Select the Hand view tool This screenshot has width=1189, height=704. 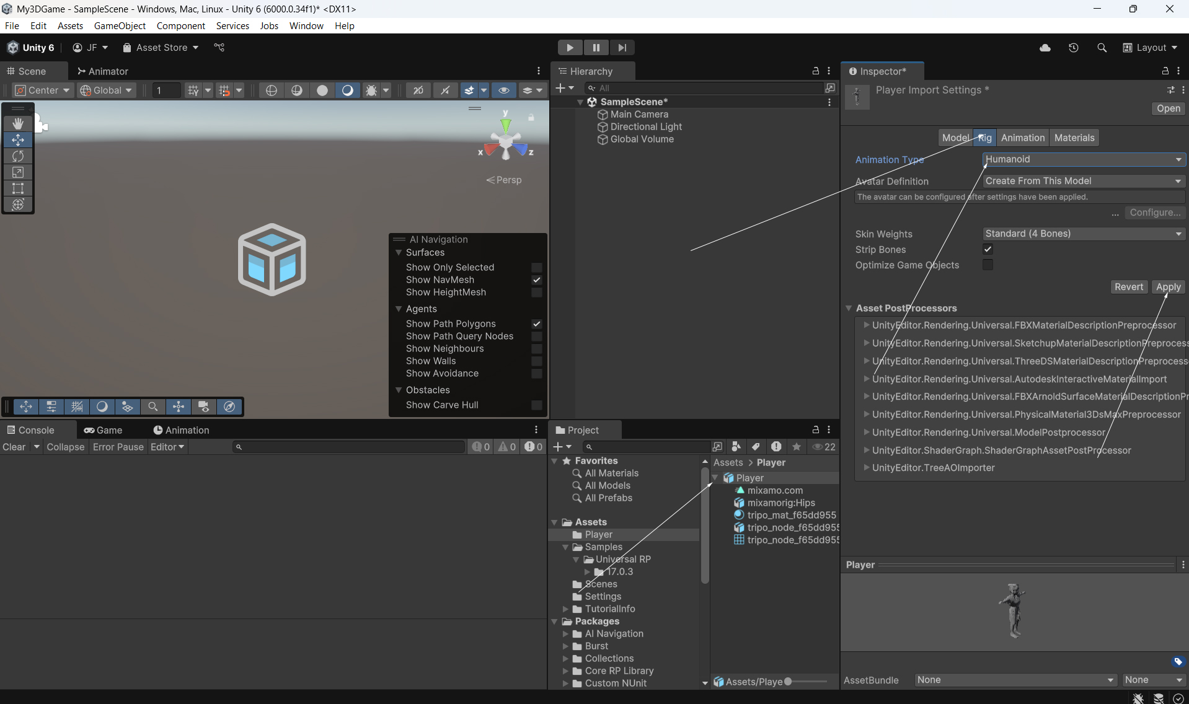[18, 124]
